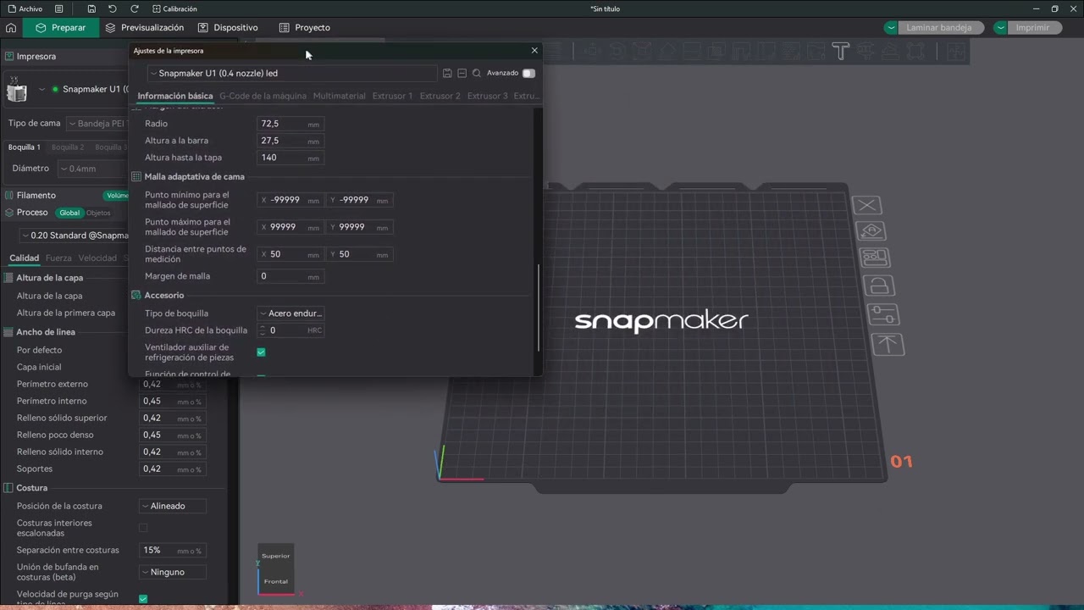Open the Laminar bandeja dropdown arrow
The image size is (1084, 610).
[890, 27]
